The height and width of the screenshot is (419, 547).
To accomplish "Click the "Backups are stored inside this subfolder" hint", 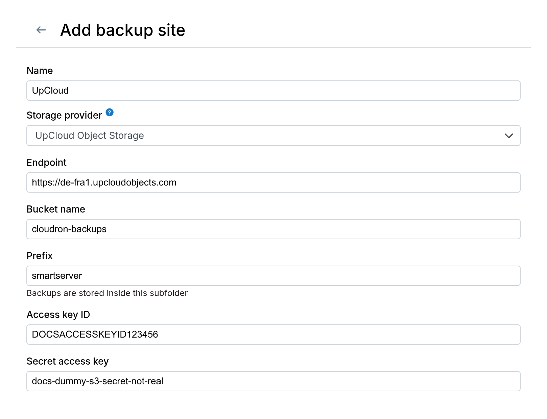I will [x=107, y=293].
